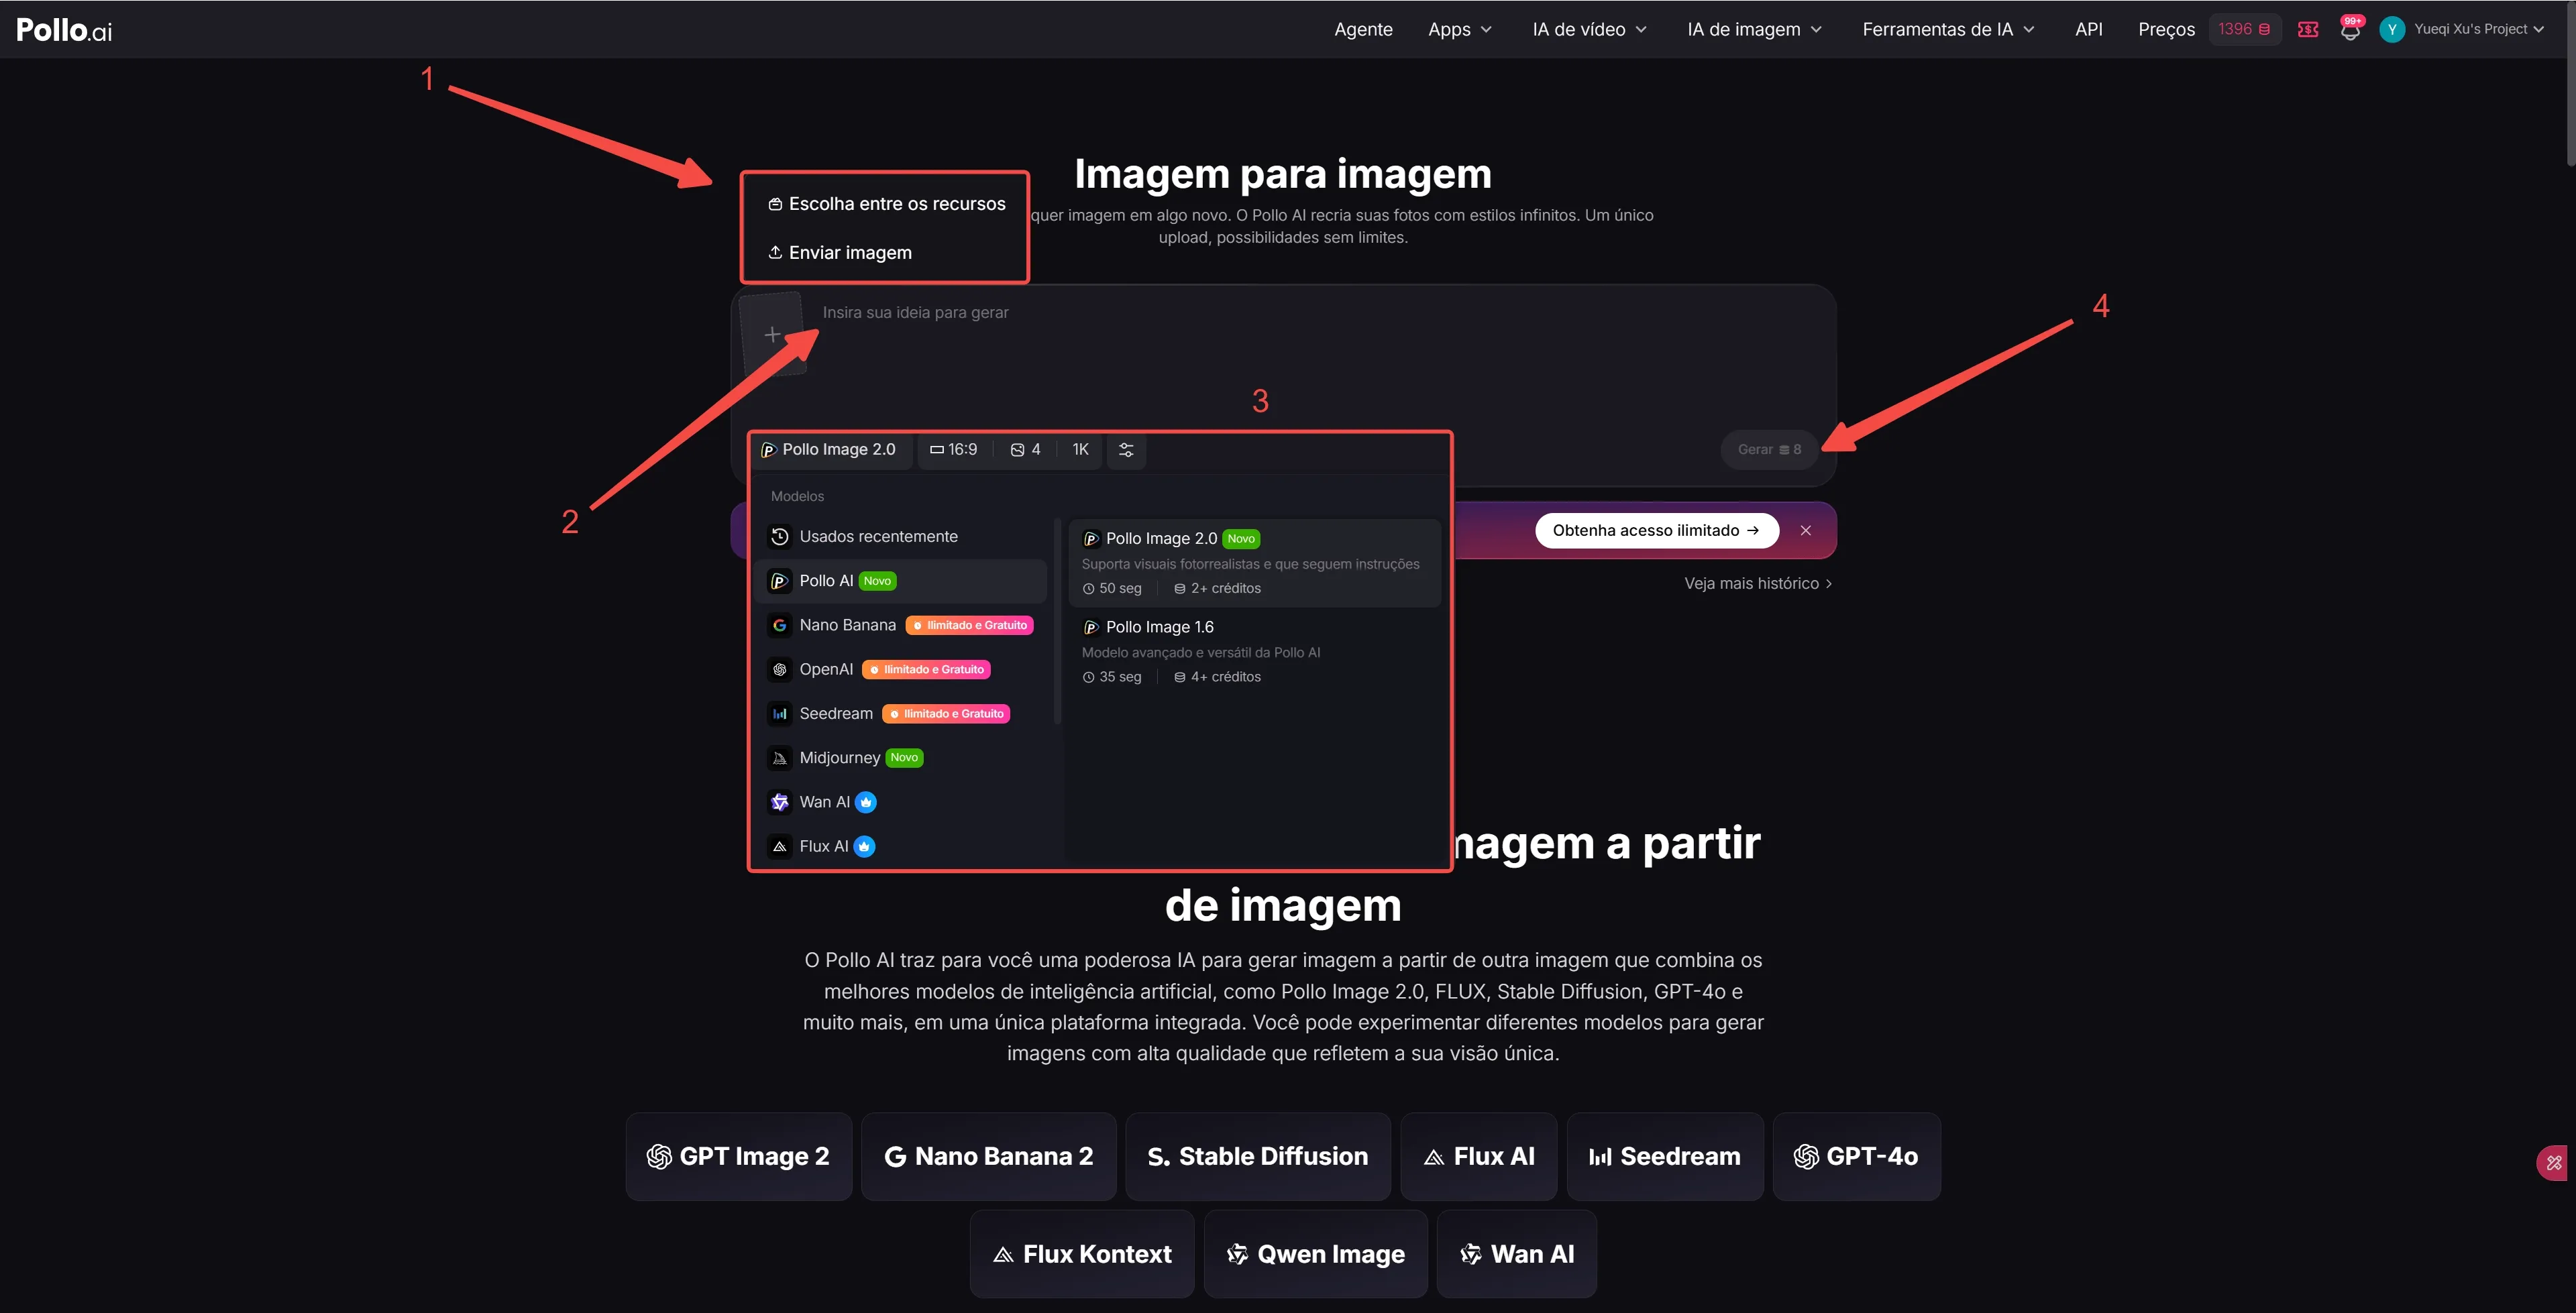Open the Seedream model button

pyautogui.click(x=1665, y=1157)
